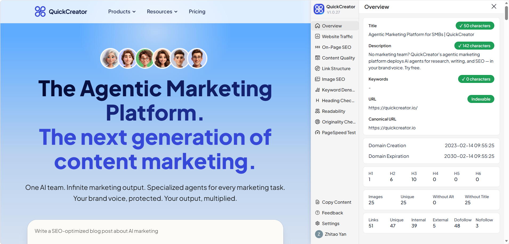This screenshot has height=244, width=509.
Task: Click the Keyword Density bar icon
Action: point(317,90)
